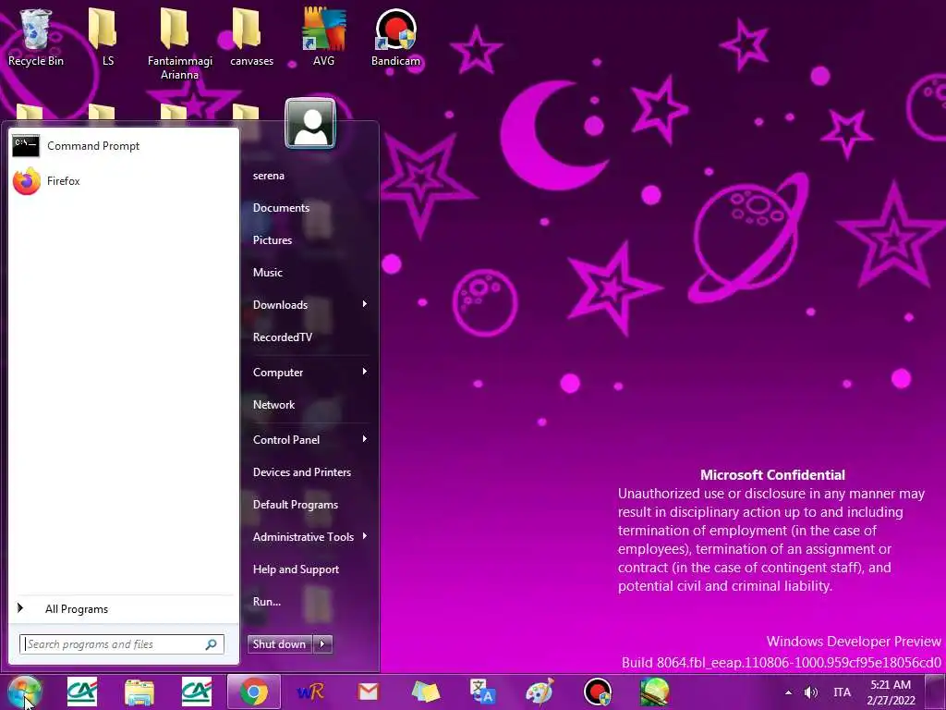
Task: Open the green globe taskbar icon
Action: click(x=655, y=692)
